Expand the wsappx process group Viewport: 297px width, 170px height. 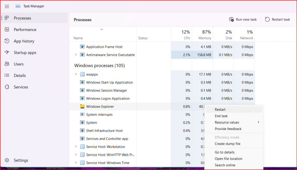[76, 74]
